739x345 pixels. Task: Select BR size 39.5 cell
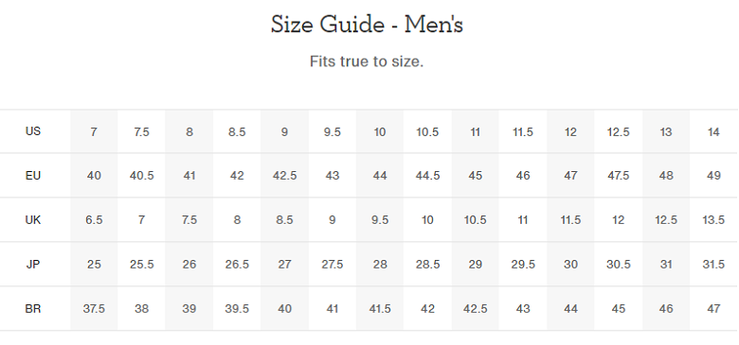tap(237, 309)
